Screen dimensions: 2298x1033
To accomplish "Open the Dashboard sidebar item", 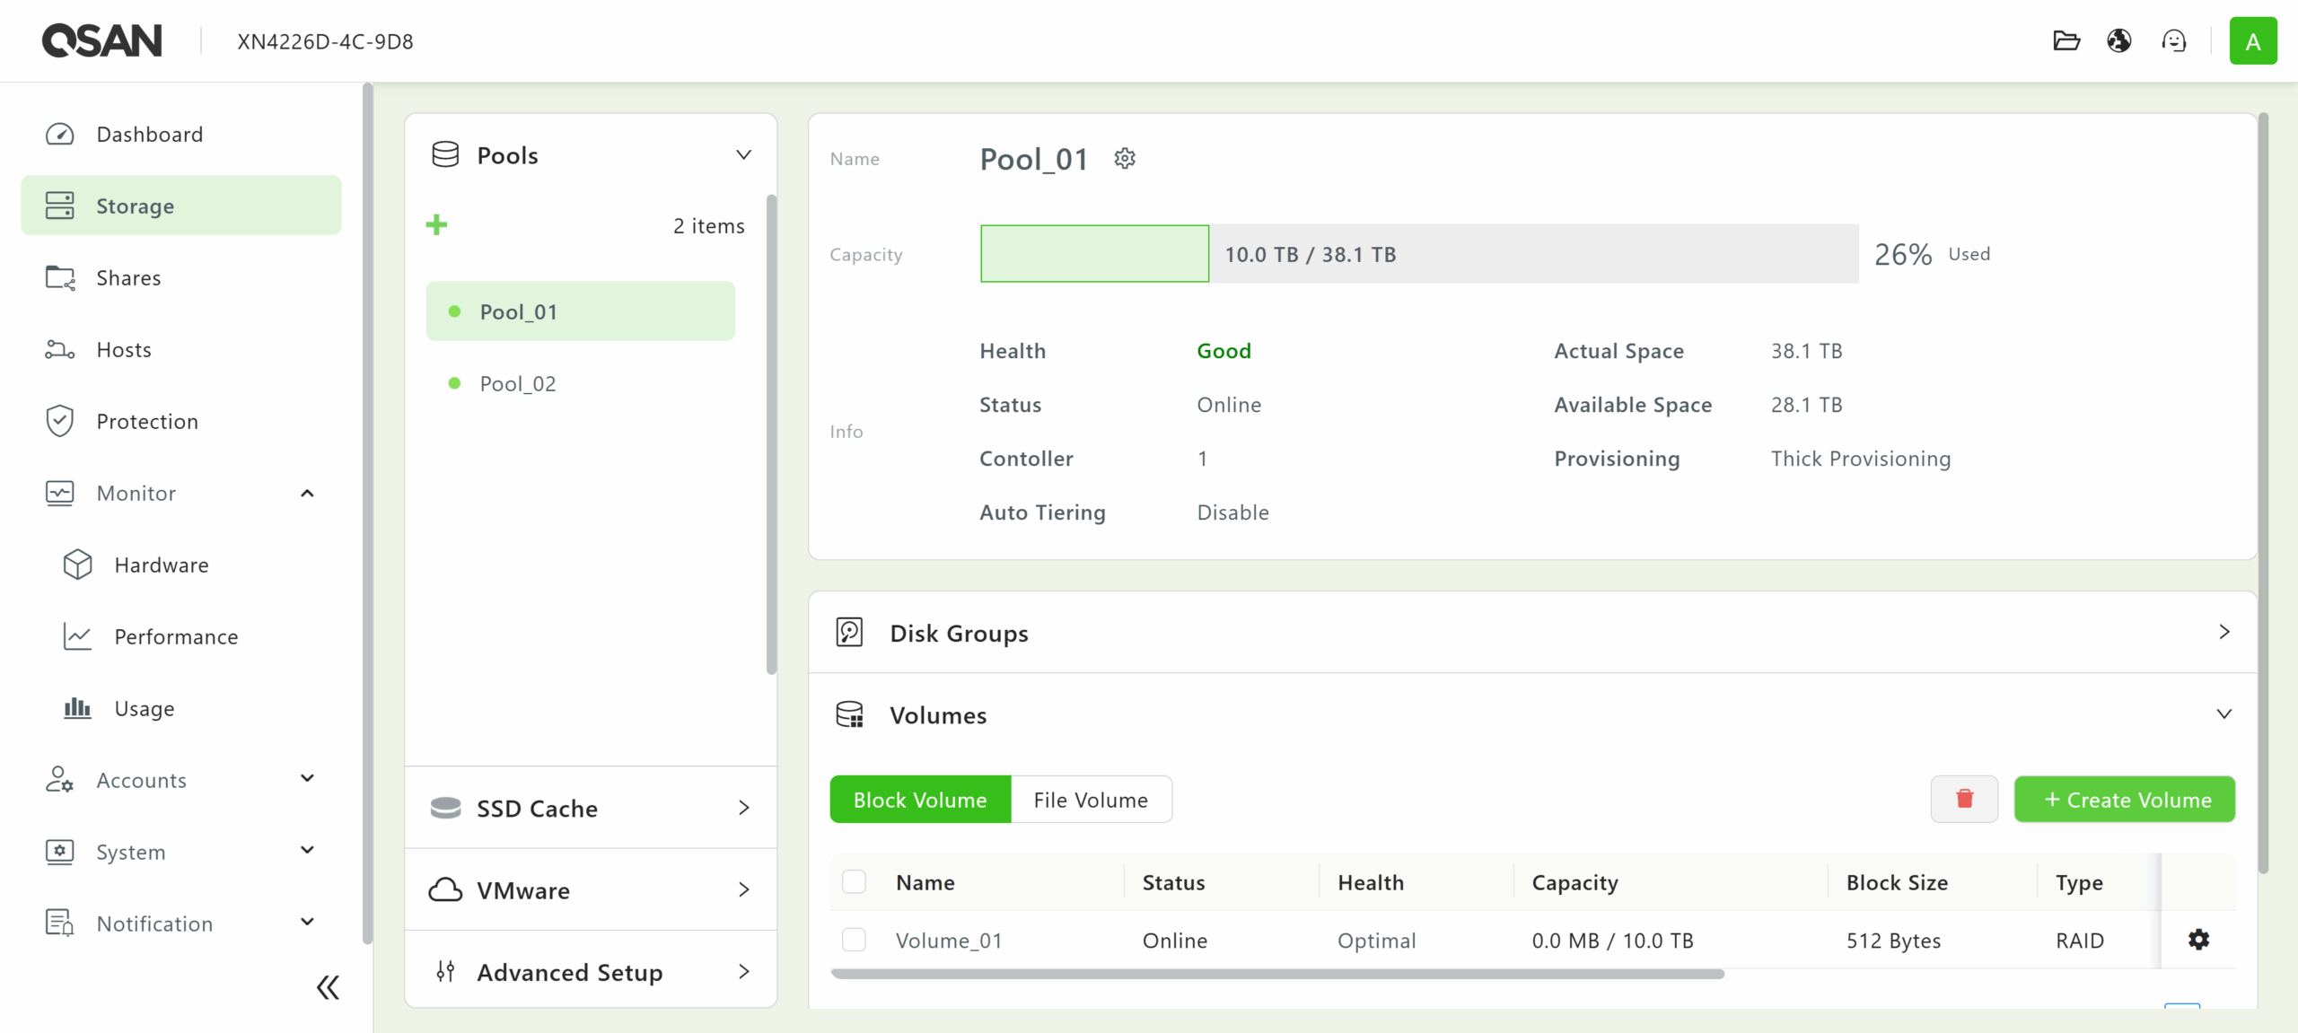I will coord(150,134).
